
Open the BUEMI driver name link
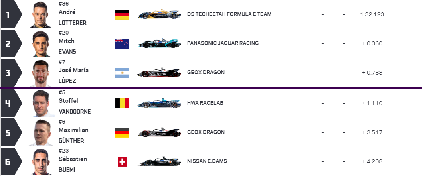[x=67, y=170]
